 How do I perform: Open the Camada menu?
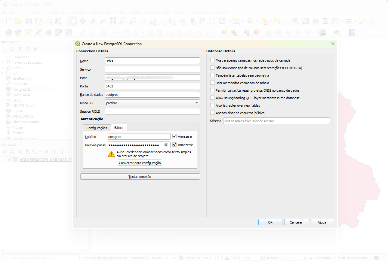pyautogui.click(x=51, y=12)
